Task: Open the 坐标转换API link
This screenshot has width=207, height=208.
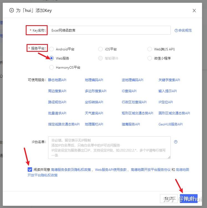Action: point(94,102)
